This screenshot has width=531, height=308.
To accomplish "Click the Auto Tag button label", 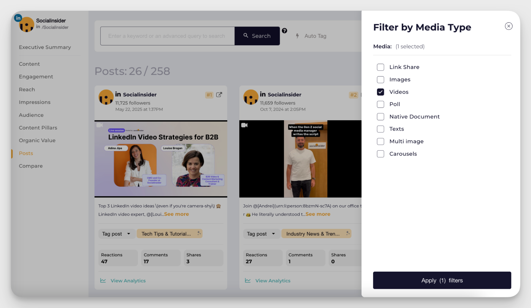I will [315, 36].
